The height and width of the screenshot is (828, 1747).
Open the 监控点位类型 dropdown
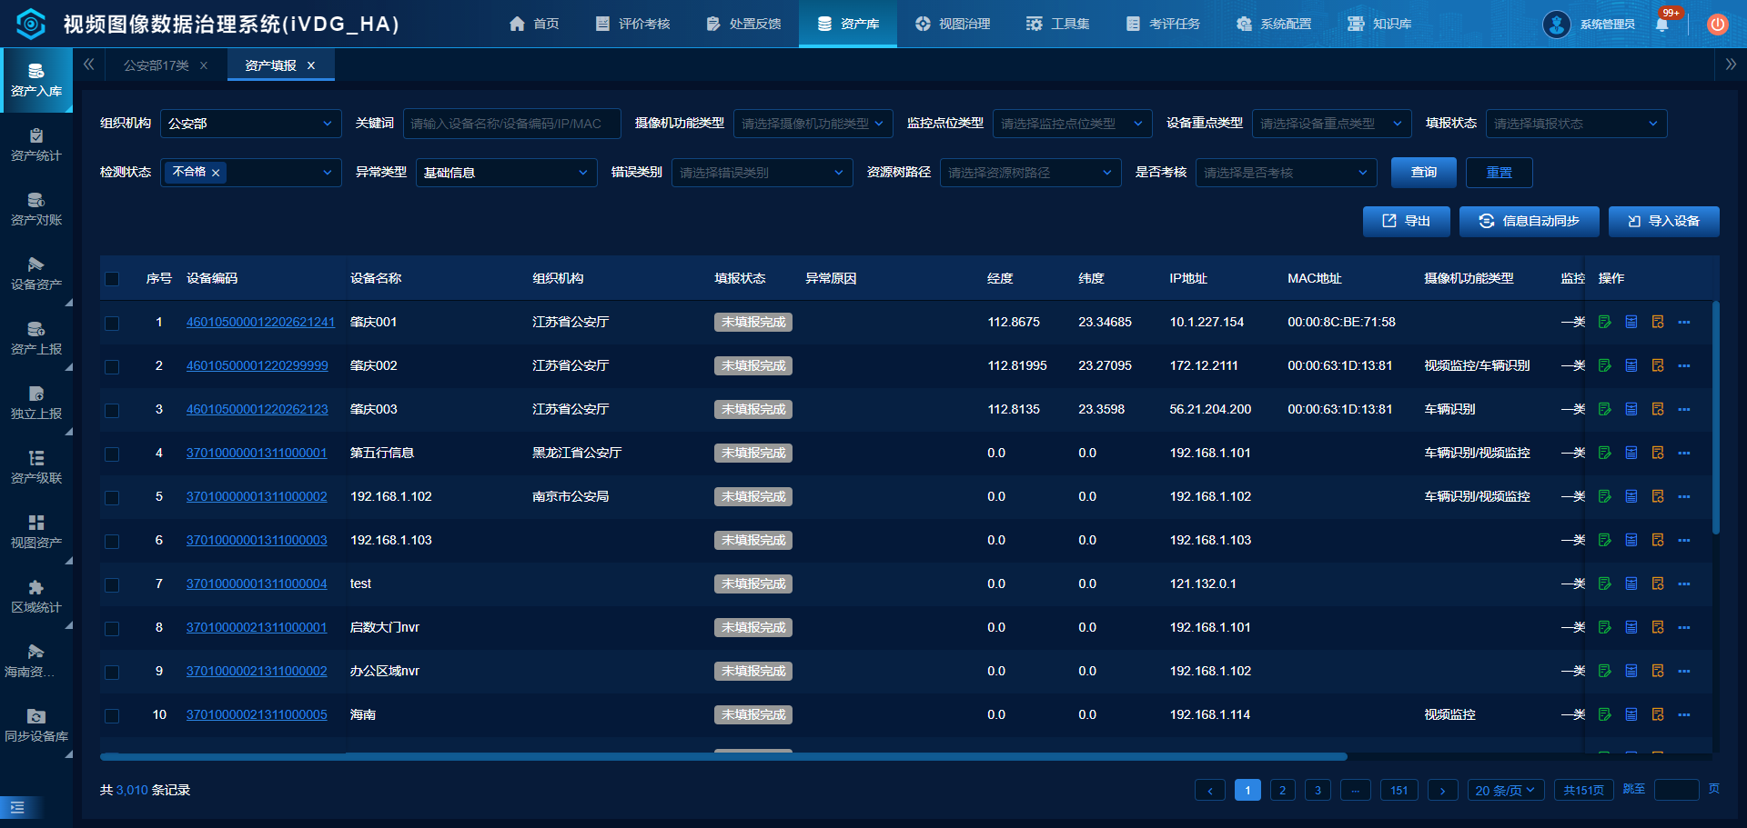click(1072, 124)
